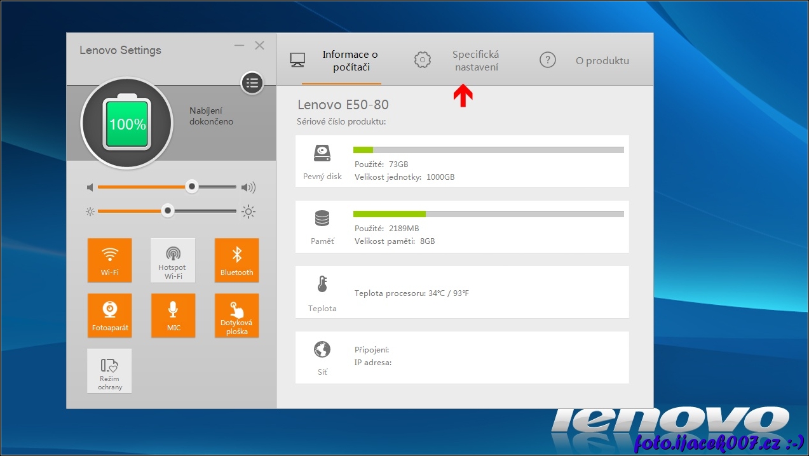Click the low brightness sun icon
This screenshot has width=809, height=456.
pyautogui.click(x=90, y=211)
